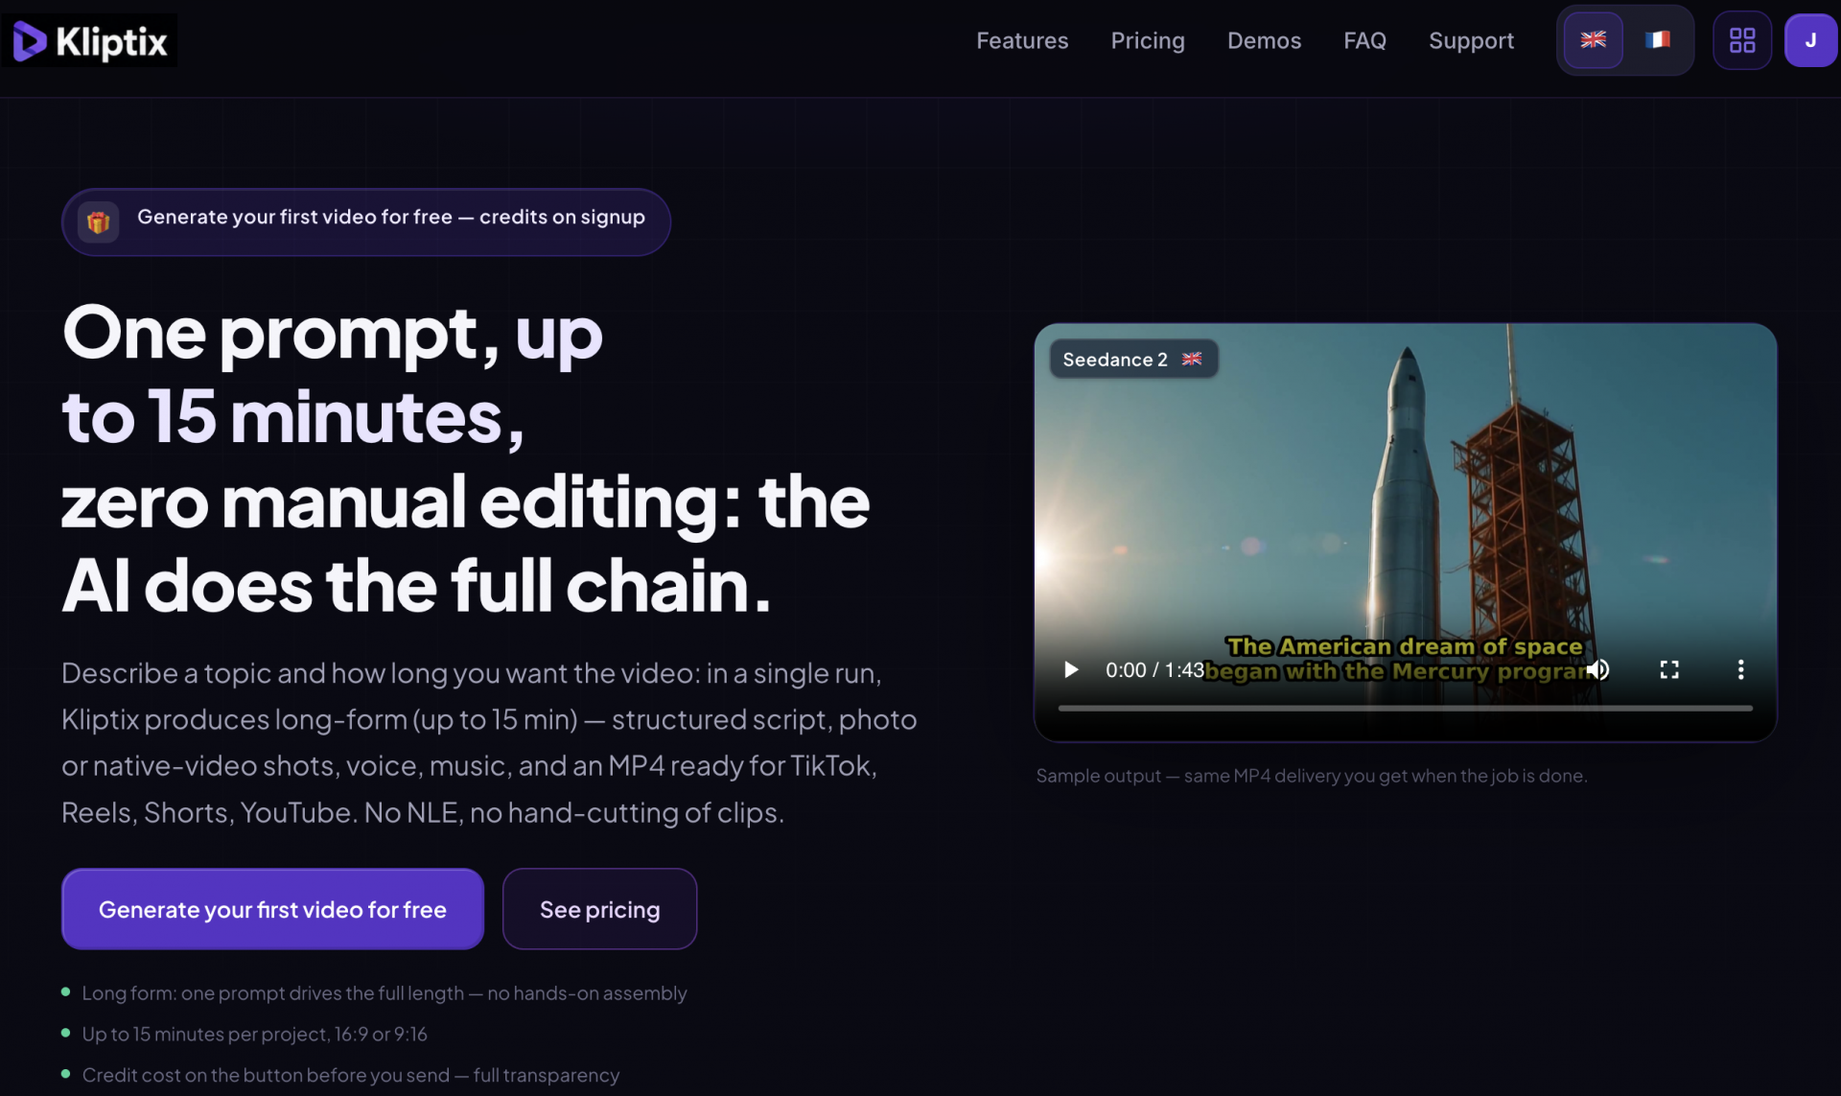Switch language to English via UK flag

1593,40
